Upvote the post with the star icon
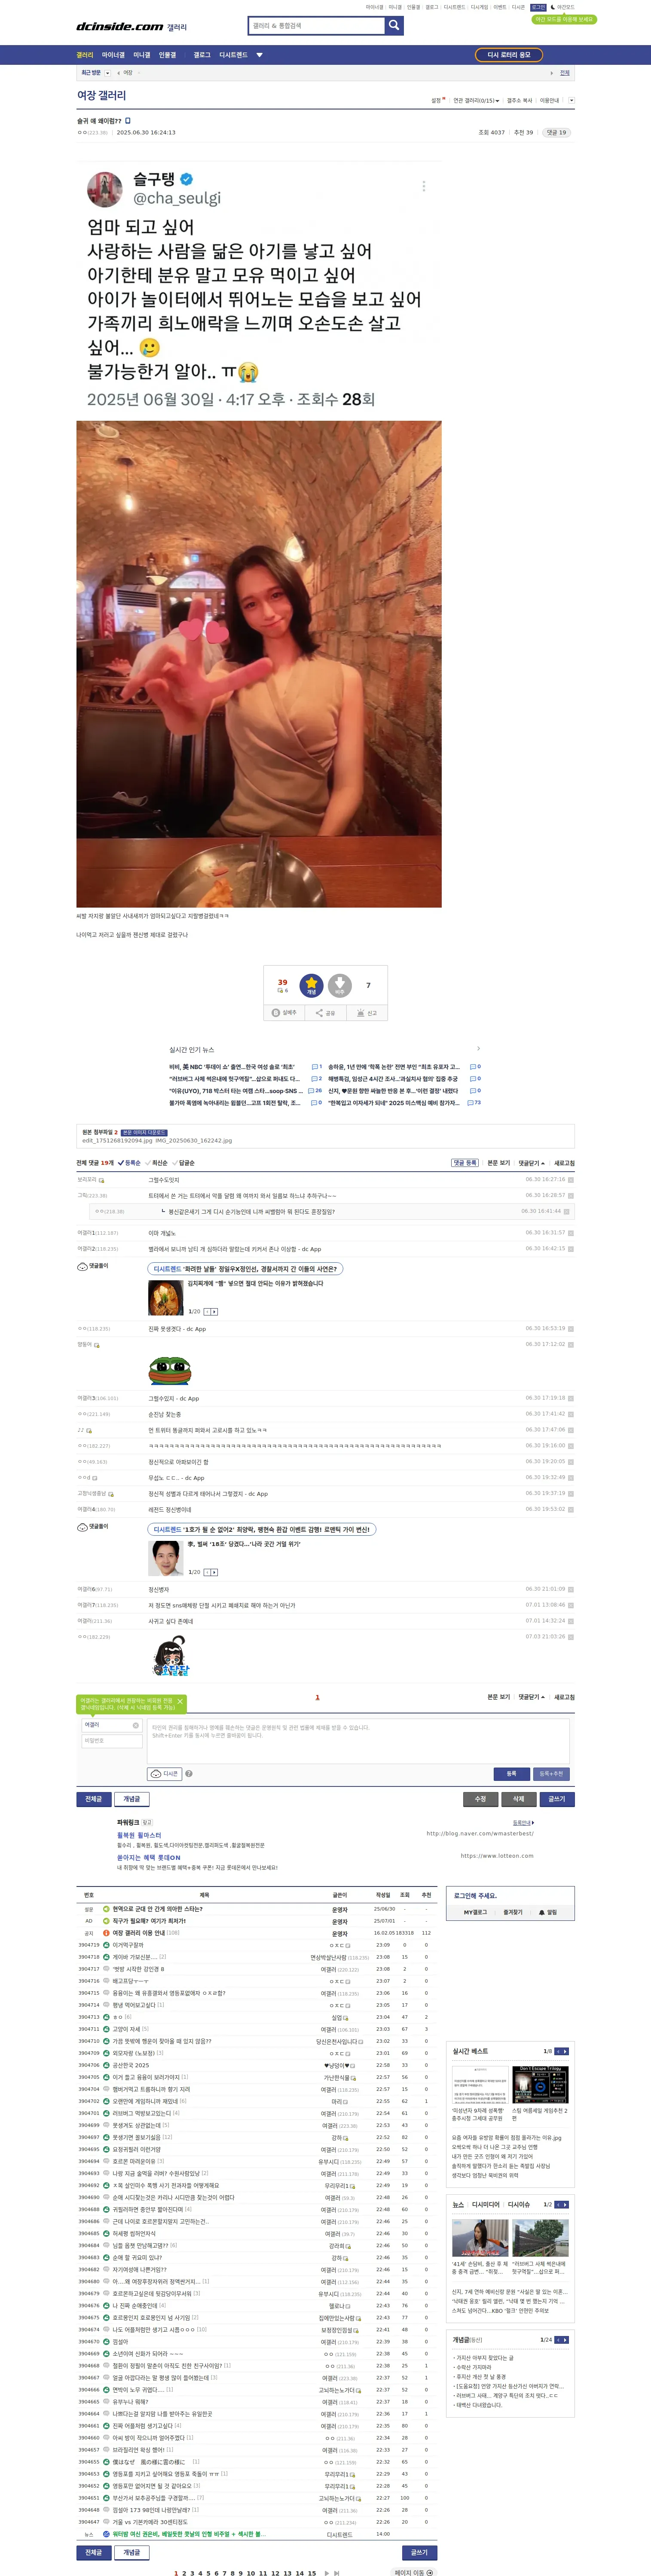The height and width of the screenshot is (2576, 651). coord(312,986)
